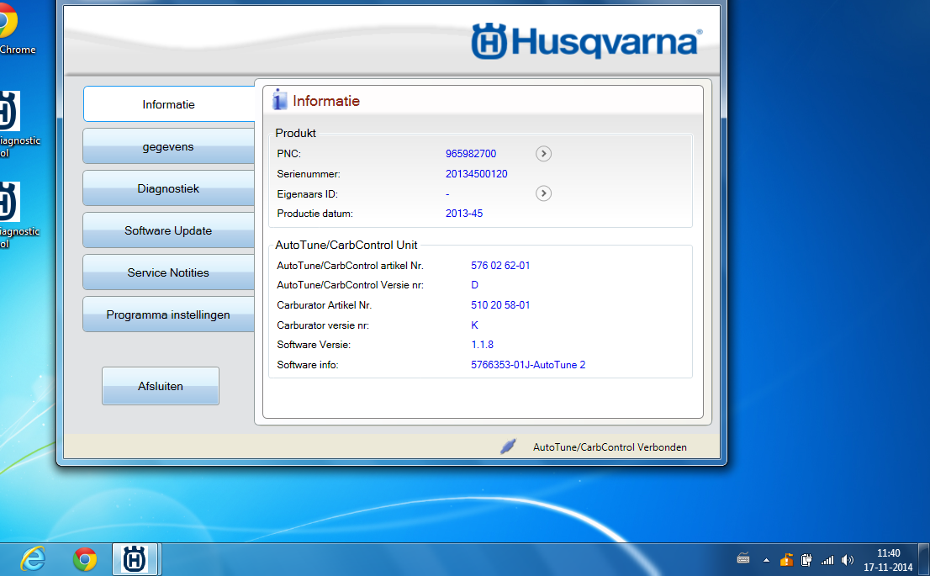The width and height of the screenshot is (930, 576).
Task: Open Internet Explorer from taskbar
Action: pos(34,559)
